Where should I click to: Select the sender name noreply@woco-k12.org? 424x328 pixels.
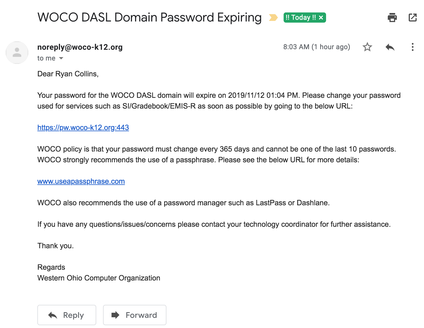pyautogui.click(x=80, y=47)
